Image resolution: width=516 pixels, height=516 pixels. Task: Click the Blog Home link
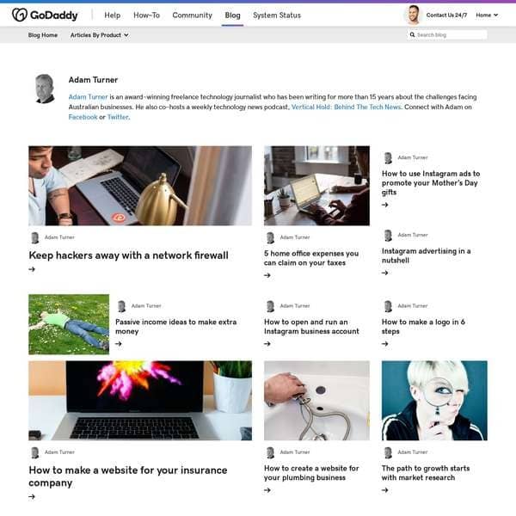[43, 35]
